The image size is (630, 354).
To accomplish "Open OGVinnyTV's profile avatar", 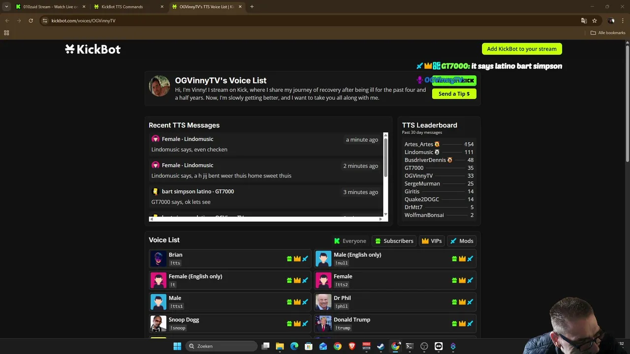I will [159, 86].
